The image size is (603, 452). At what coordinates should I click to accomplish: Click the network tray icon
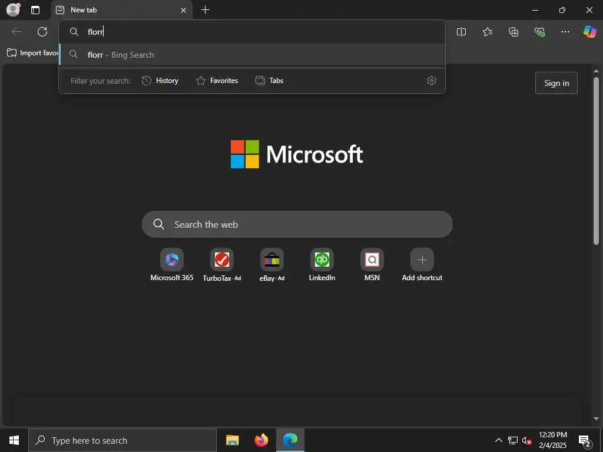pos(513,440)
